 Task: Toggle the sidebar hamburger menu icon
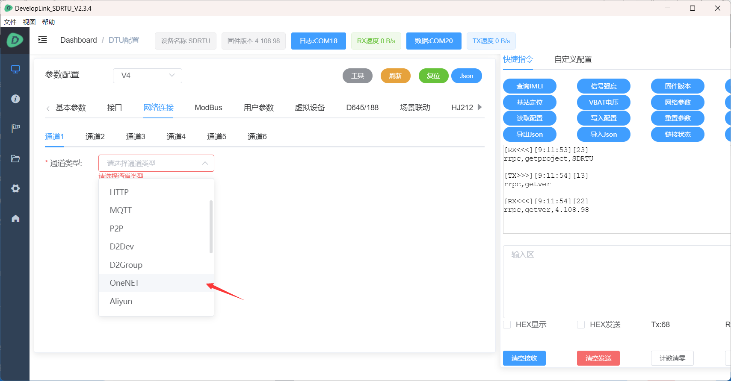click(42, 40)
